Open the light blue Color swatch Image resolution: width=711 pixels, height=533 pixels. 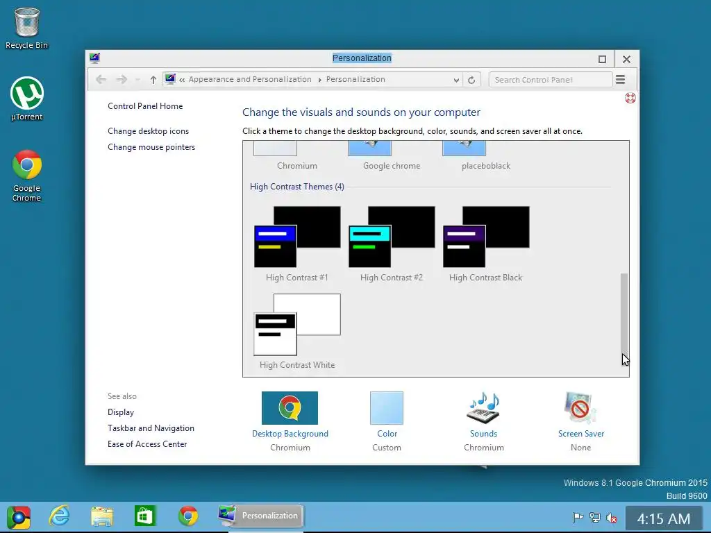pos(386,408)
